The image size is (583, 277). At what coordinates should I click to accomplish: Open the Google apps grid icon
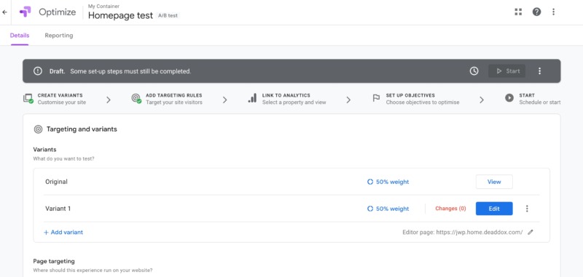(518, 12)
